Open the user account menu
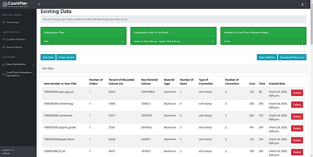The height and width of the screenshot is (157, 313). tap(304, 4)
